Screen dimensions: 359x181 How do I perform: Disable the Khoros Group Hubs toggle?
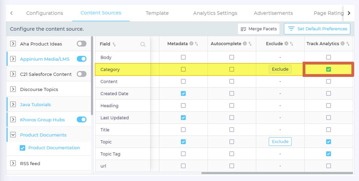coord(82,120)
